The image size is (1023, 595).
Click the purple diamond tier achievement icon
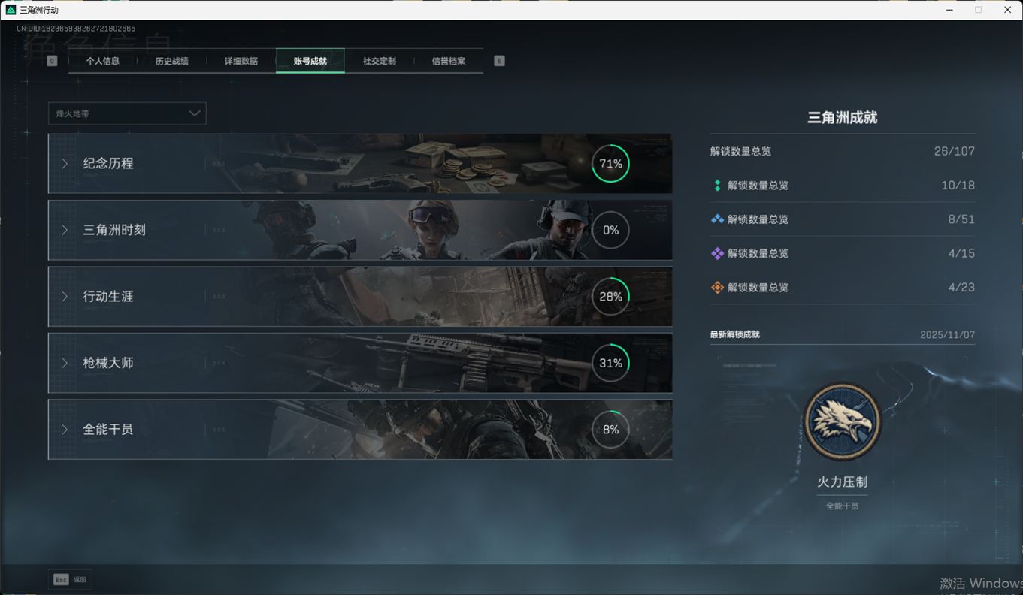pyautogui.click(x=717, y=254)
